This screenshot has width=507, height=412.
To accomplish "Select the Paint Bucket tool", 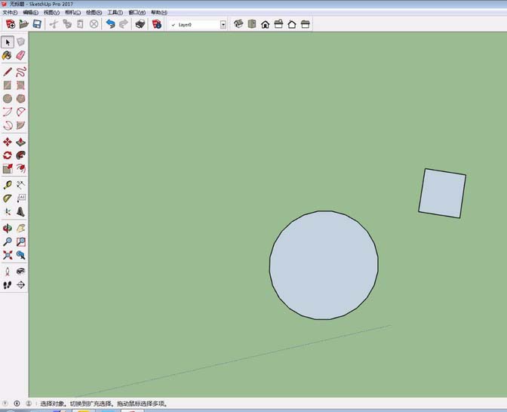I will click(8, 55).
